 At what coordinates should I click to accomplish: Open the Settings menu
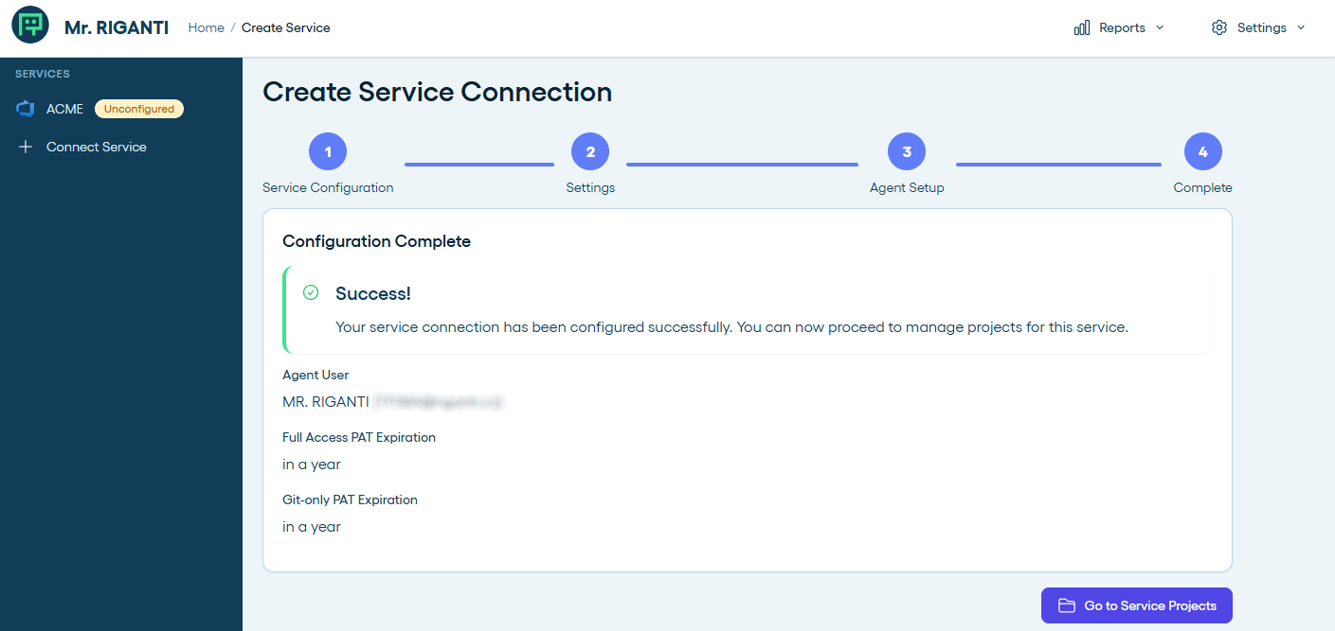point(1261,28)
